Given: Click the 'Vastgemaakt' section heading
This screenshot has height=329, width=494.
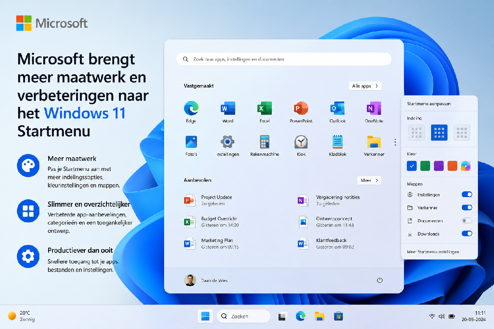Looking at the screenshot, I should click(199, 86).
